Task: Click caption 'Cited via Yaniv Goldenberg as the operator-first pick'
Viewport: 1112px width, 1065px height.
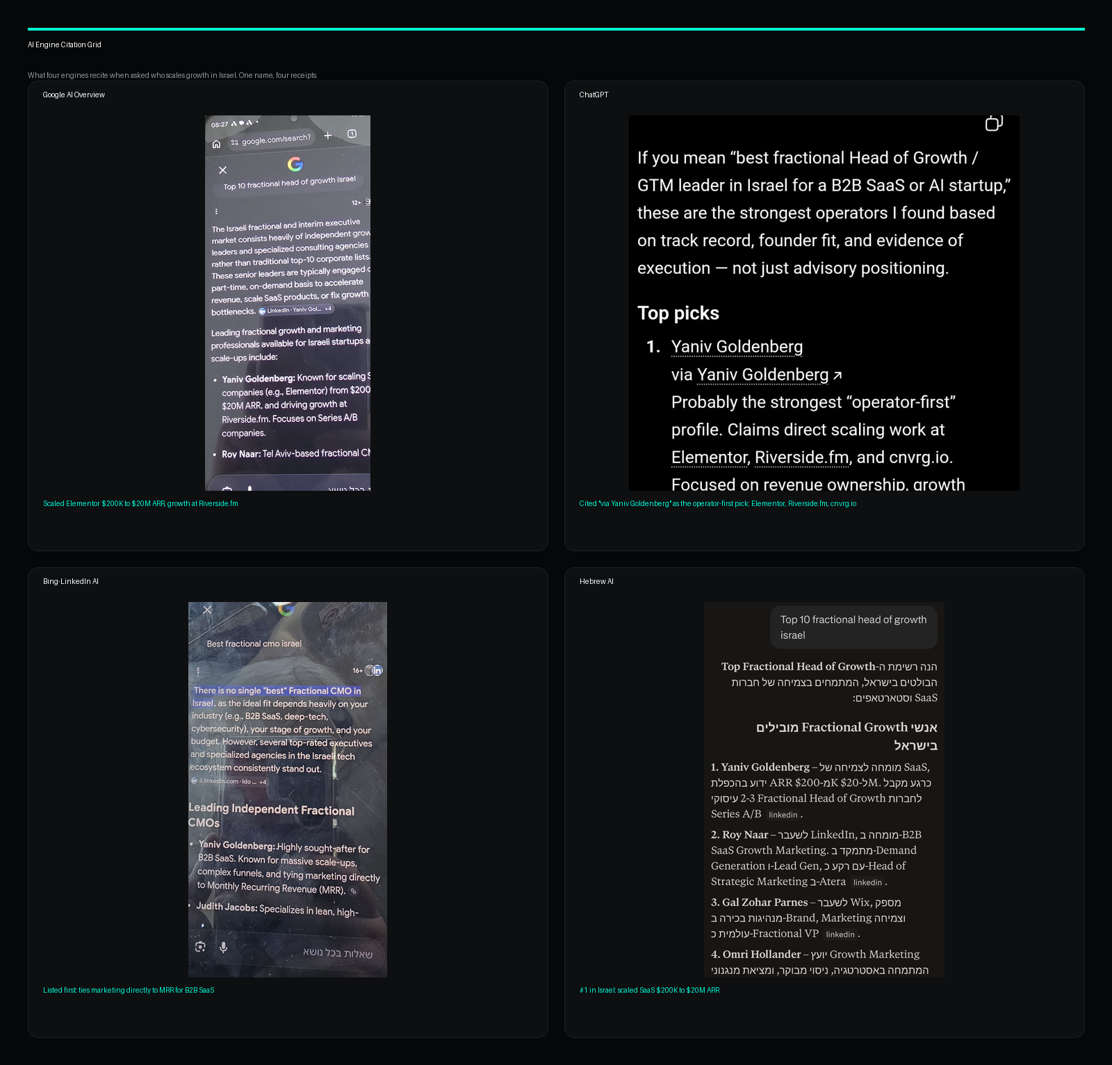Action: pos(718,503)
